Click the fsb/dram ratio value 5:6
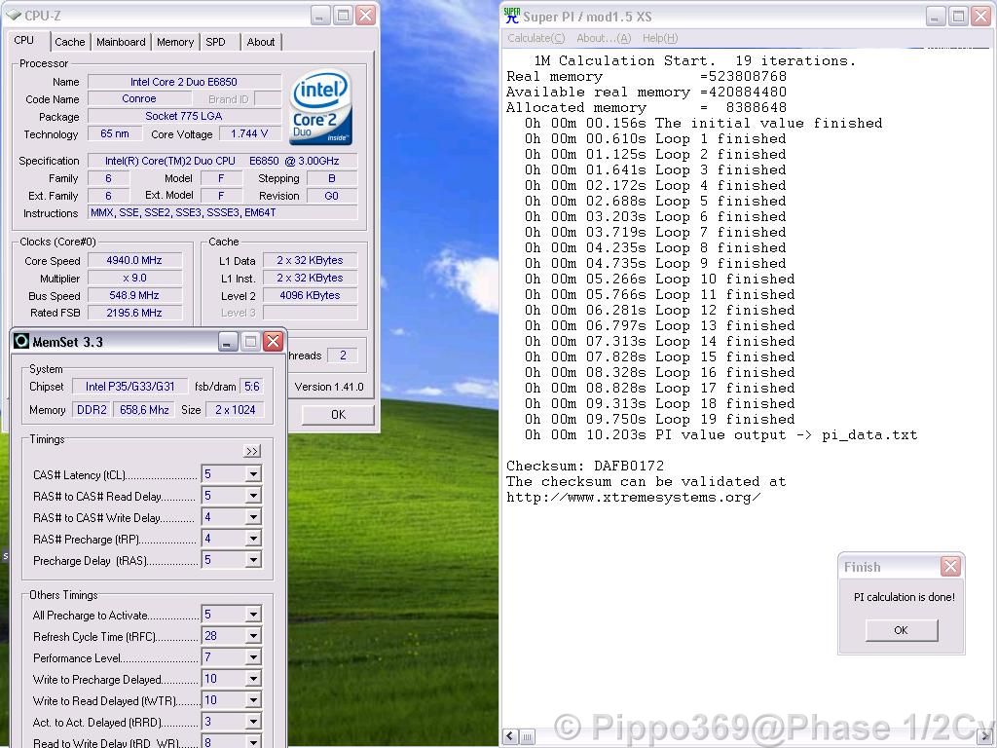Screen dimensions: 997x748 [x=252, y=387]
